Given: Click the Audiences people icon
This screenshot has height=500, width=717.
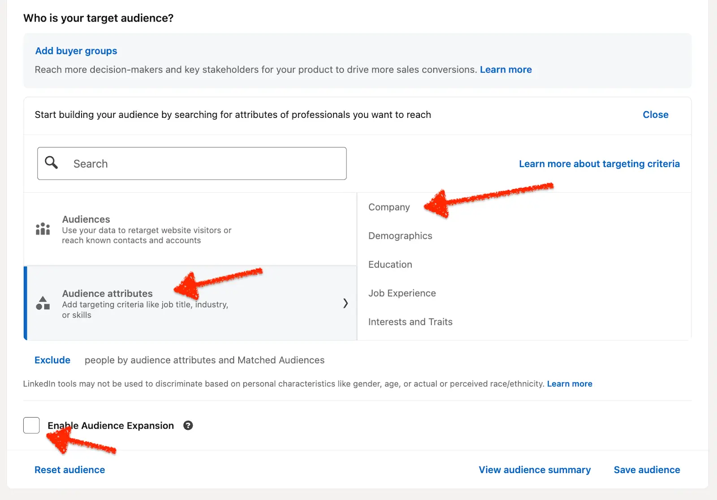Looking at the screenshot, I should [43, 229].
